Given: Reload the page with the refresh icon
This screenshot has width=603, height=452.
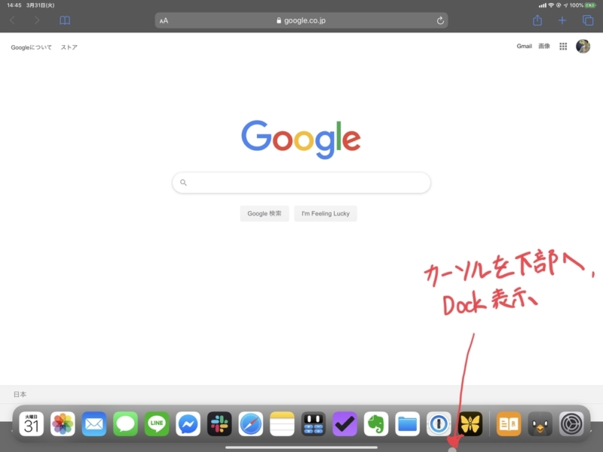Looking at the screenshot, I should (x=440, y=21).
